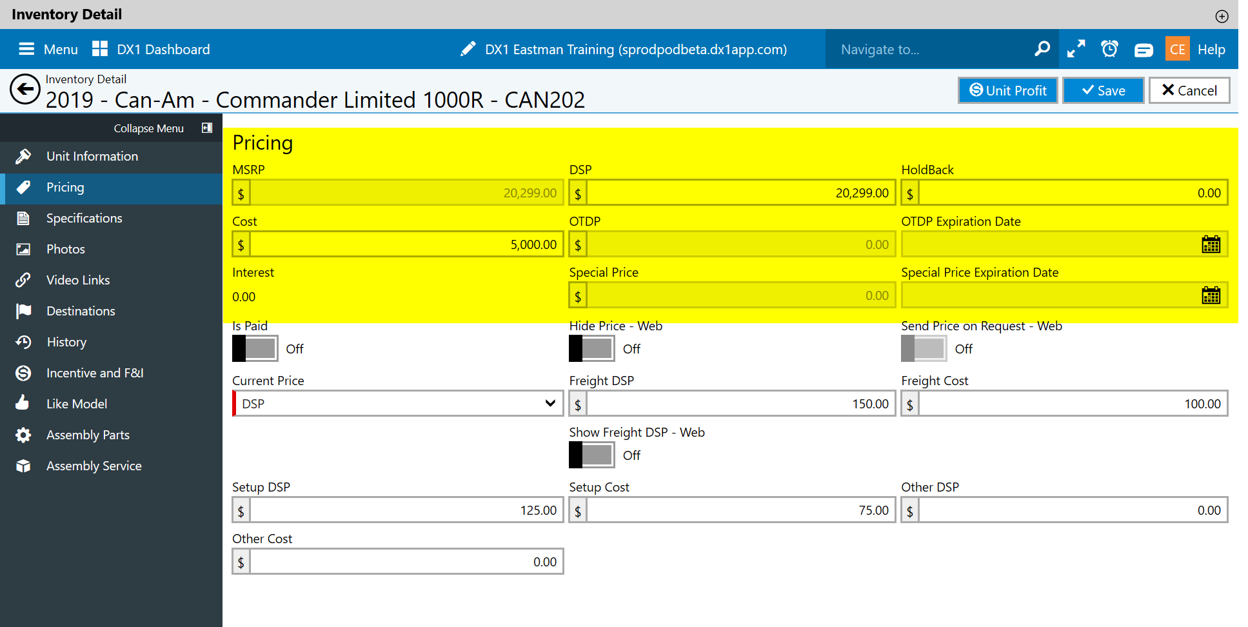Open OTDP Expiration Date calendar icon
1248x627 pixels.
pyautogui.click(x=1211, y=244)
